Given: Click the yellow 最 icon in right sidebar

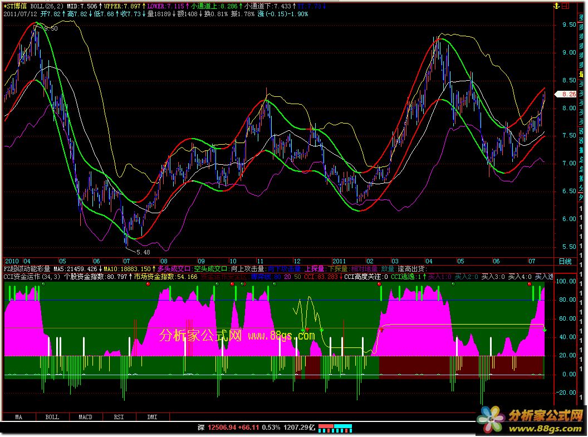Looking at the screenshot, I should (x=582, y=75).
